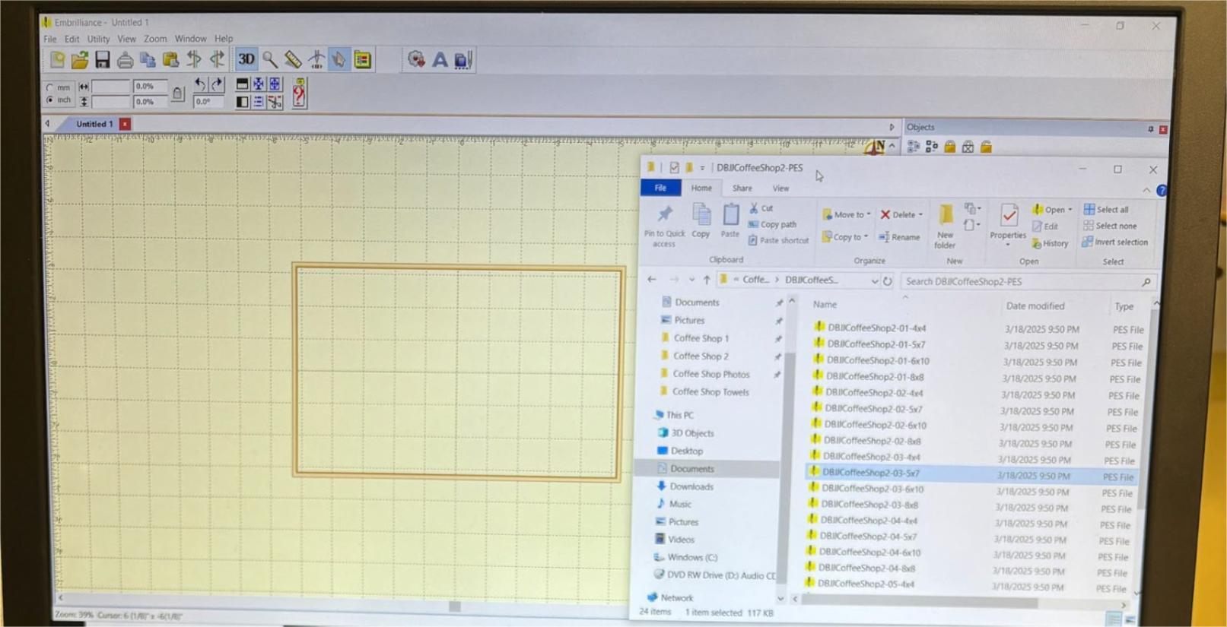
Task: Click the Select all button
Action: click(1106, 210)
